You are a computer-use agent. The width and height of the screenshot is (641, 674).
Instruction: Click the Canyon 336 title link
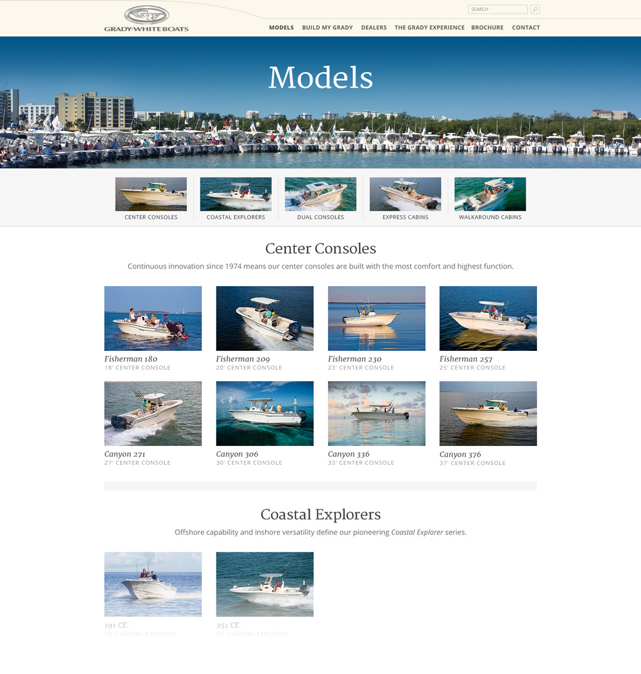pyautogui.click(x=349, y=454)
